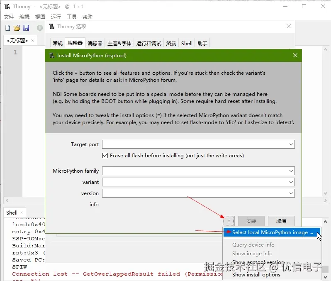The height and width of the screenshot is (281, 331).
Task: Click Shell scrollbar up arrow
Action: pyautogui.click(x=325, y=222)
